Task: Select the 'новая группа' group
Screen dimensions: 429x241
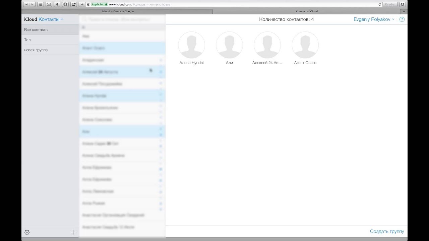Action: pos(50,50)
